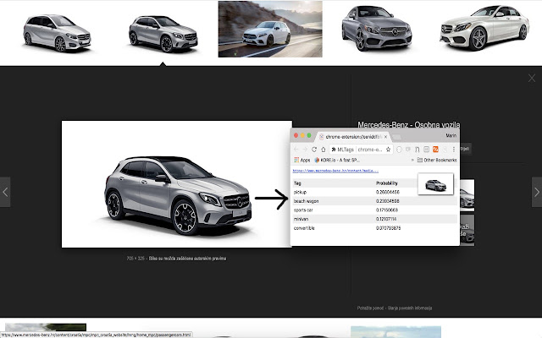Close the chrome-extension tab

coord(386,137)
